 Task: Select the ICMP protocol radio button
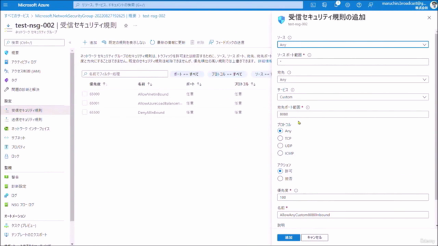pyautogui.click(x=280, y=153)
